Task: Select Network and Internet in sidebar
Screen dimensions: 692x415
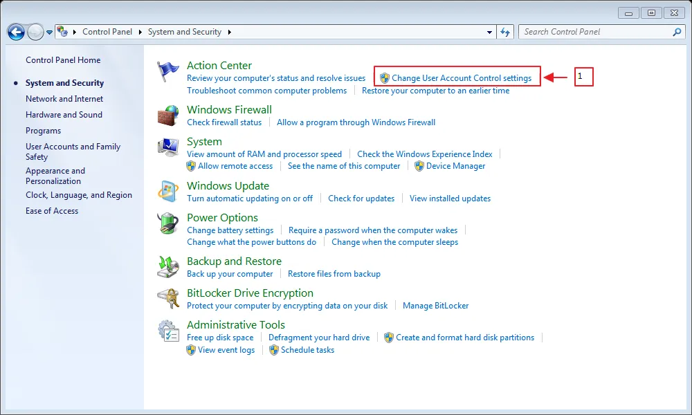Action: coord(64,99)
